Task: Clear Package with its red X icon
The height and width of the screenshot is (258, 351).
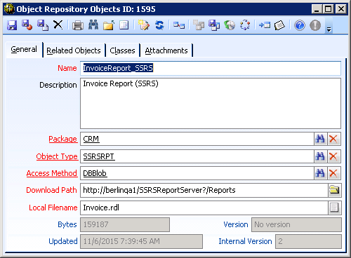Action: click(333, 139)
